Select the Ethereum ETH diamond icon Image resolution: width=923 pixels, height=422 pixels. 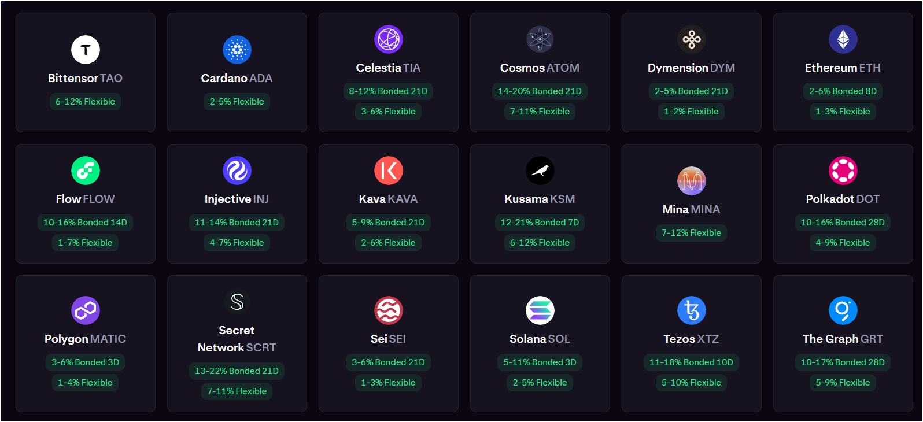click(x=843, y=39)
